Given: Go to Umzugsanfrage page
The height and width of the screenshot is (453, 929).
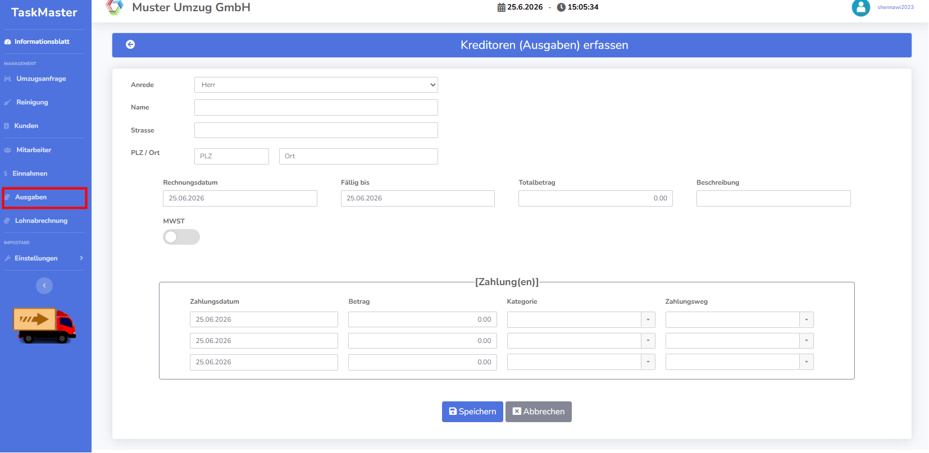Looking at the screenshot, I should tap(41, 79).
